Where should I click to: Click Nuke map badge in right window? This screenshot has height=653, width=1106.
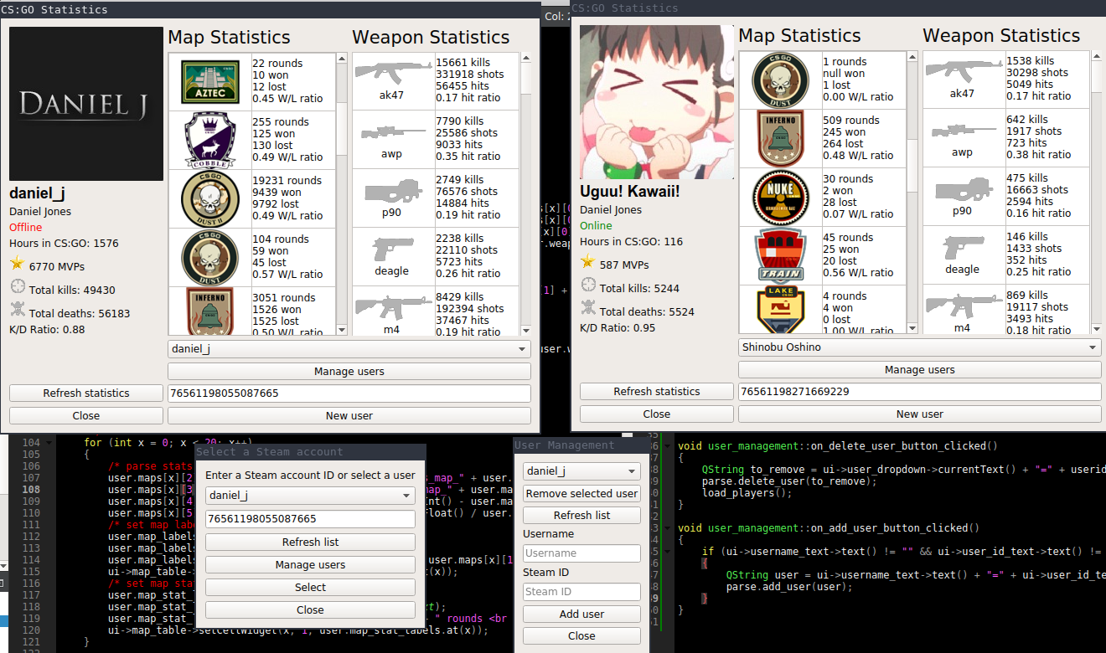point(781,197)
